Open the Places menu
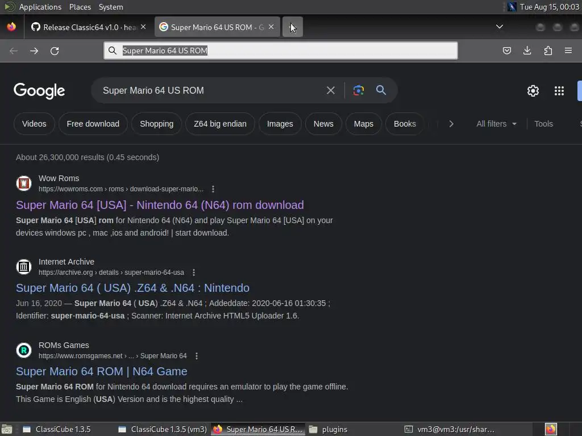The image size is (582, 436). [x=80, y=7]
